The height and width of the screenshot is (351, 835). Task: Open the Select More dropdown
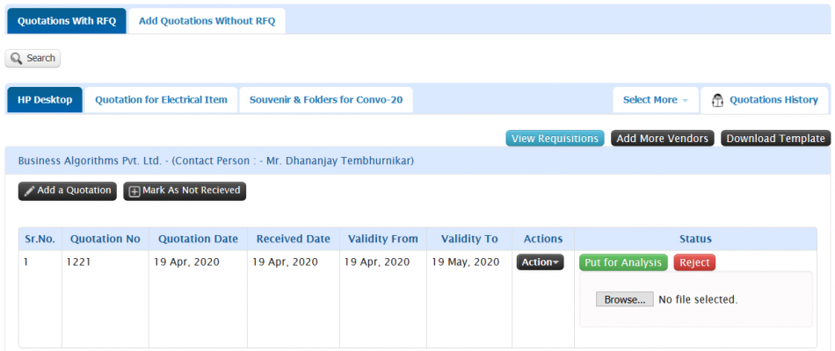coord(656,100)
